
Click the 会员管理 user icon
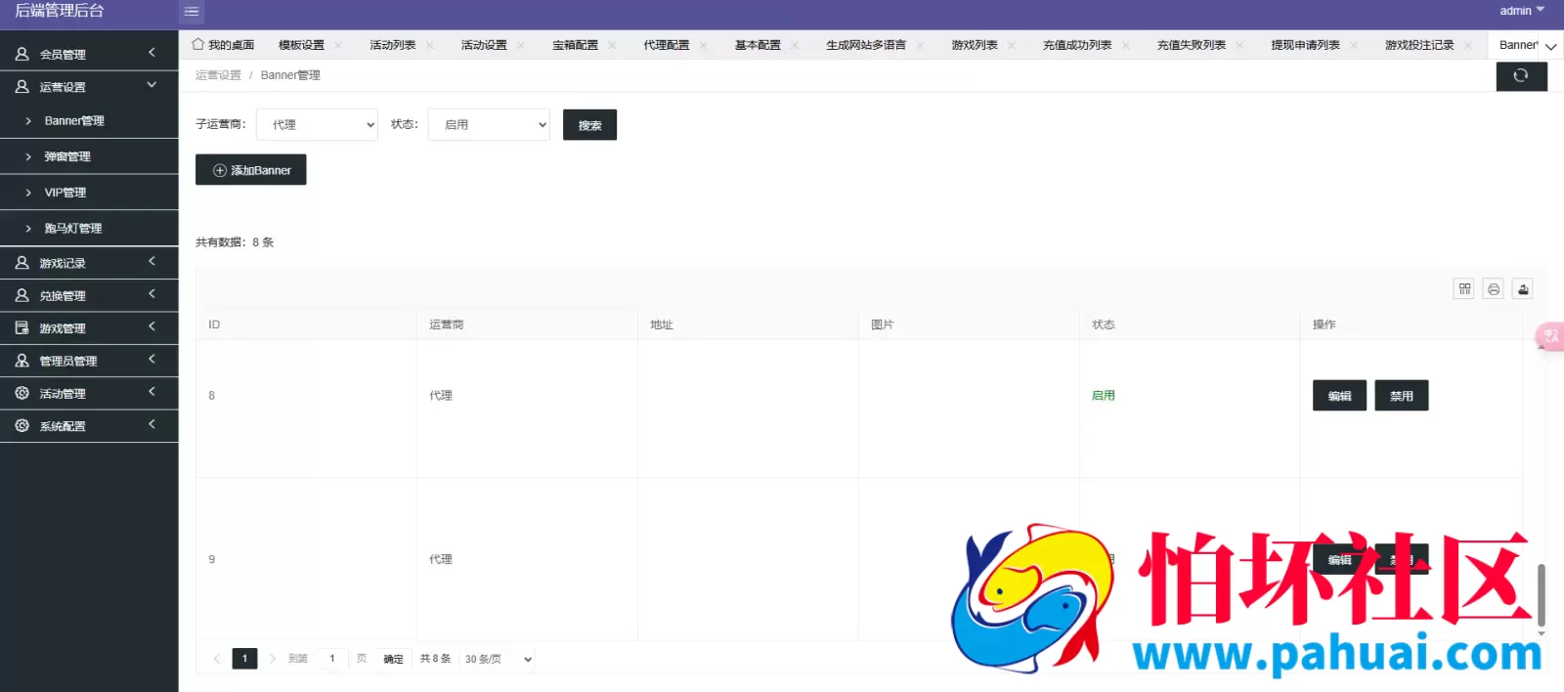(x=22, y=54)
